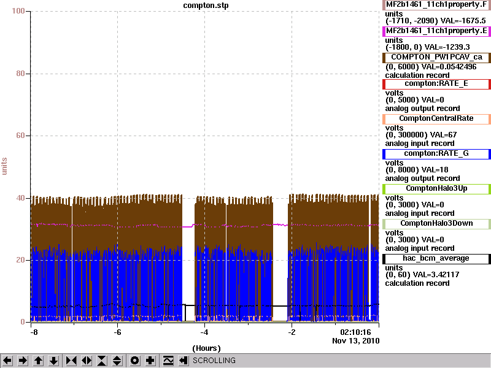The image size is (491, 368).
Task: Click the horizontal expand time-axis button
Action: 87,361
